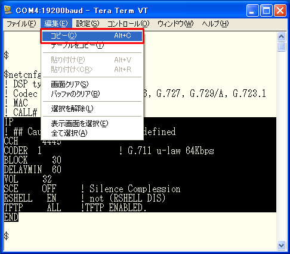Viewport: 290px width, 254px height.
Task: Maximize the Tera Term window
Action: 266,11
